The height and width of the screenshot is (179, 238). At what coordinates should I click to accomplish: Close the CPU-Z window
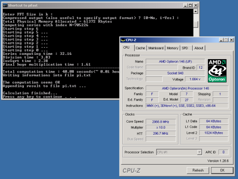click(231, 40)
